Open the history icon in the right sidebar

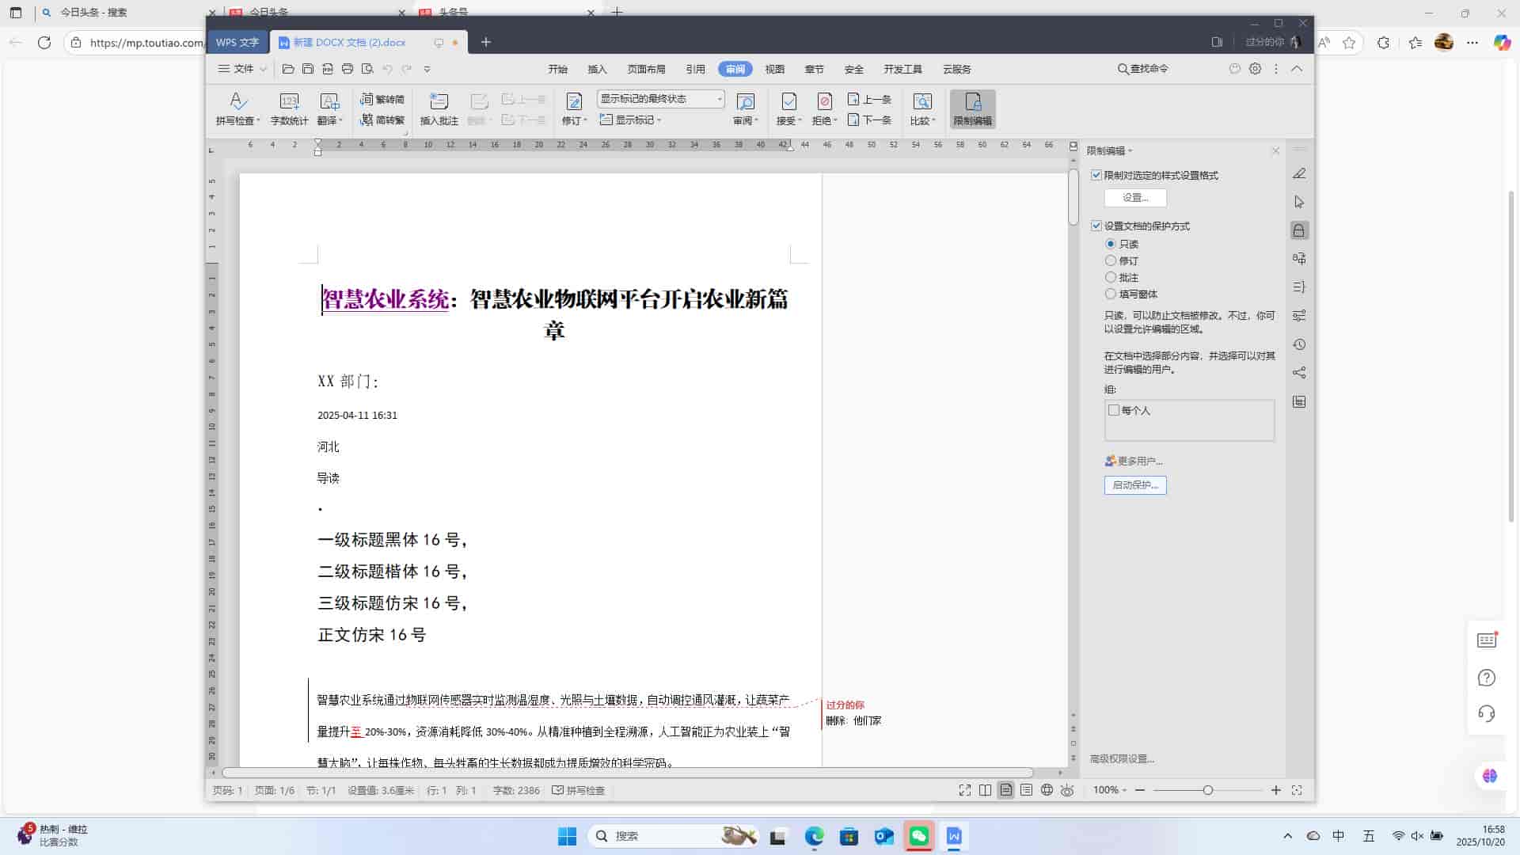(1299, 344)
